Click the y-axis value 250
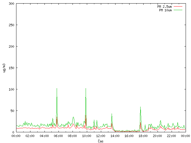This screenshot has height=143, width=191. coord(12,25)
